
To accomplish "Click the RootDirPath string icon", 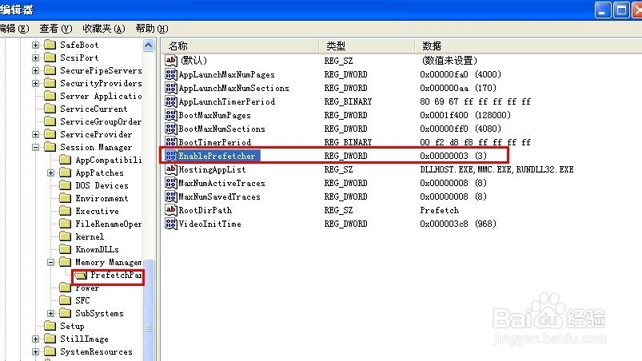I will [171, 210].
